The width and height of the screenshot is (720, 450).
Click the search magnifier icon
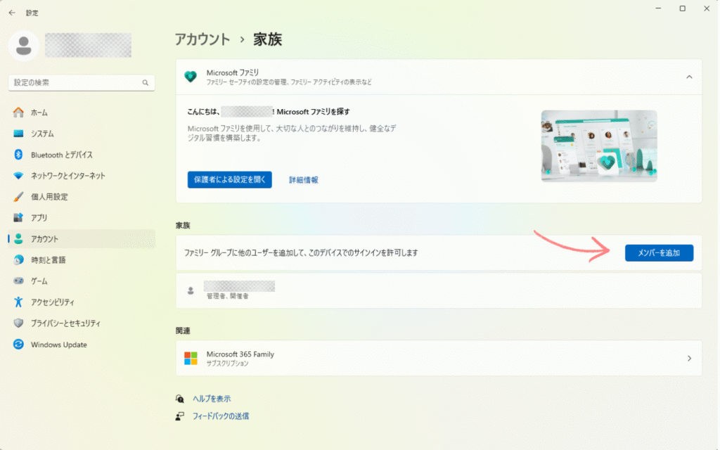point(145,83)
